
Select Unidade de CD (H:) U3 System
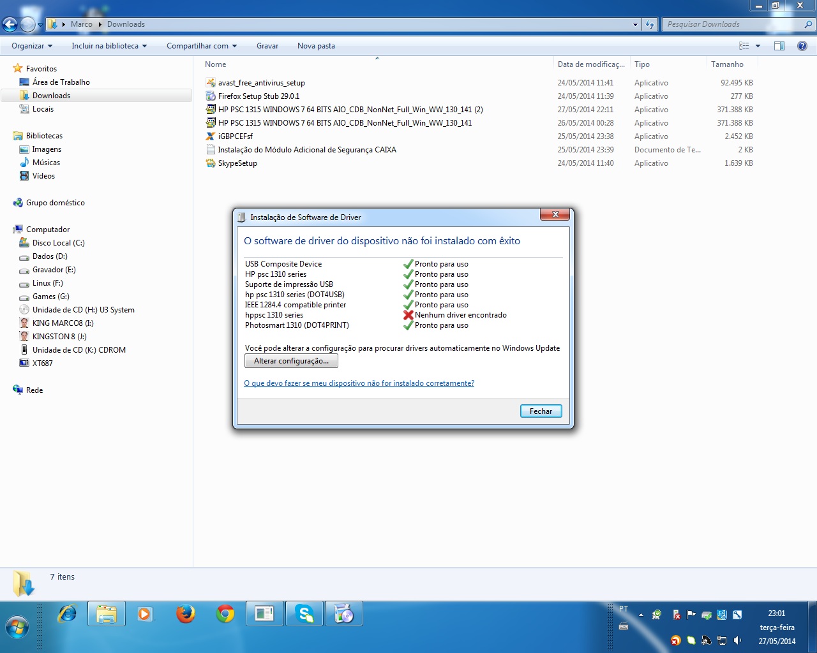pos(83,310)
